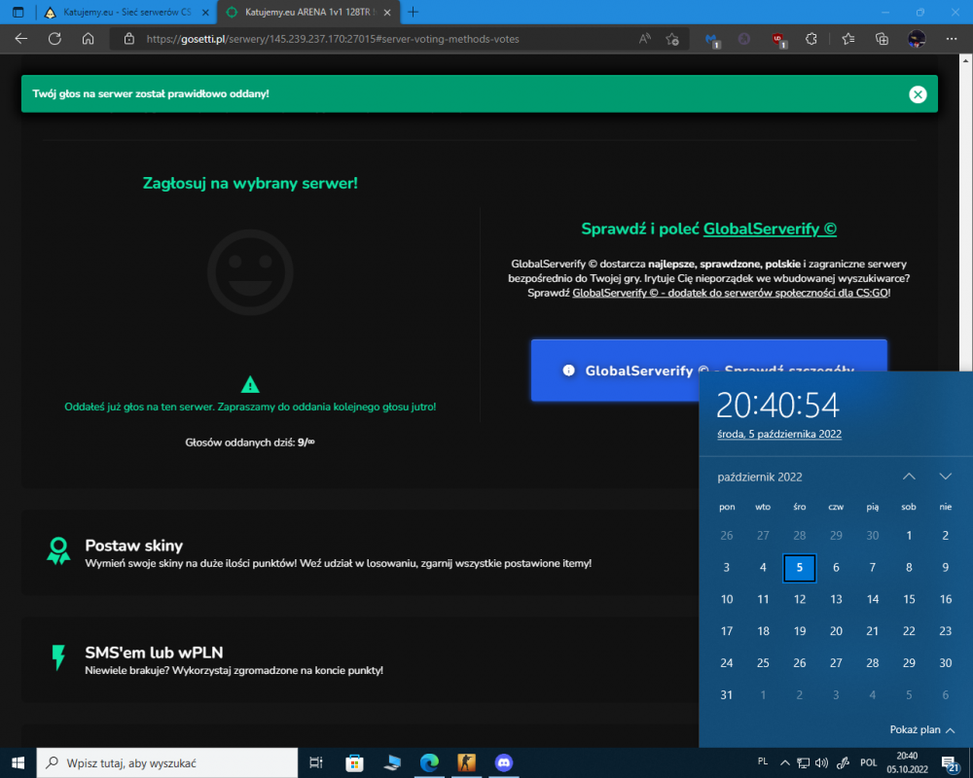Expand Pokaż plan agenda section
The width and height of the screenshot is (973, 778).
click(x=921, y=729)
